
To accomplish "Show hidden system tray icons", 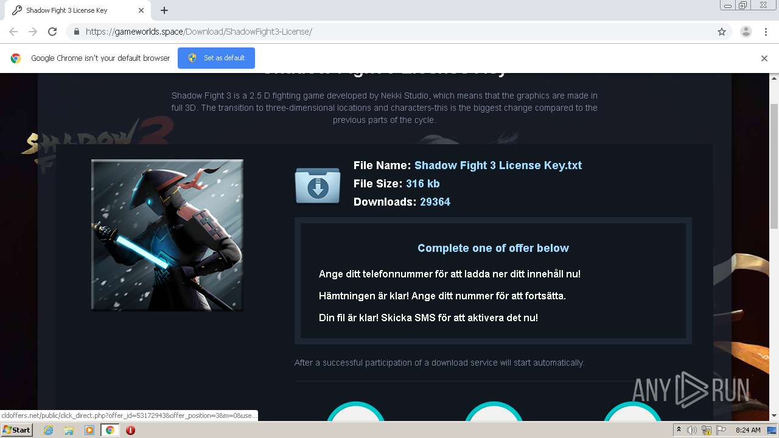I will (679, 430).
